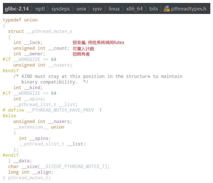Select the sysdeps breadcrumb folder
Viewport: 213px width, 183px height.
tap(60, 9)
